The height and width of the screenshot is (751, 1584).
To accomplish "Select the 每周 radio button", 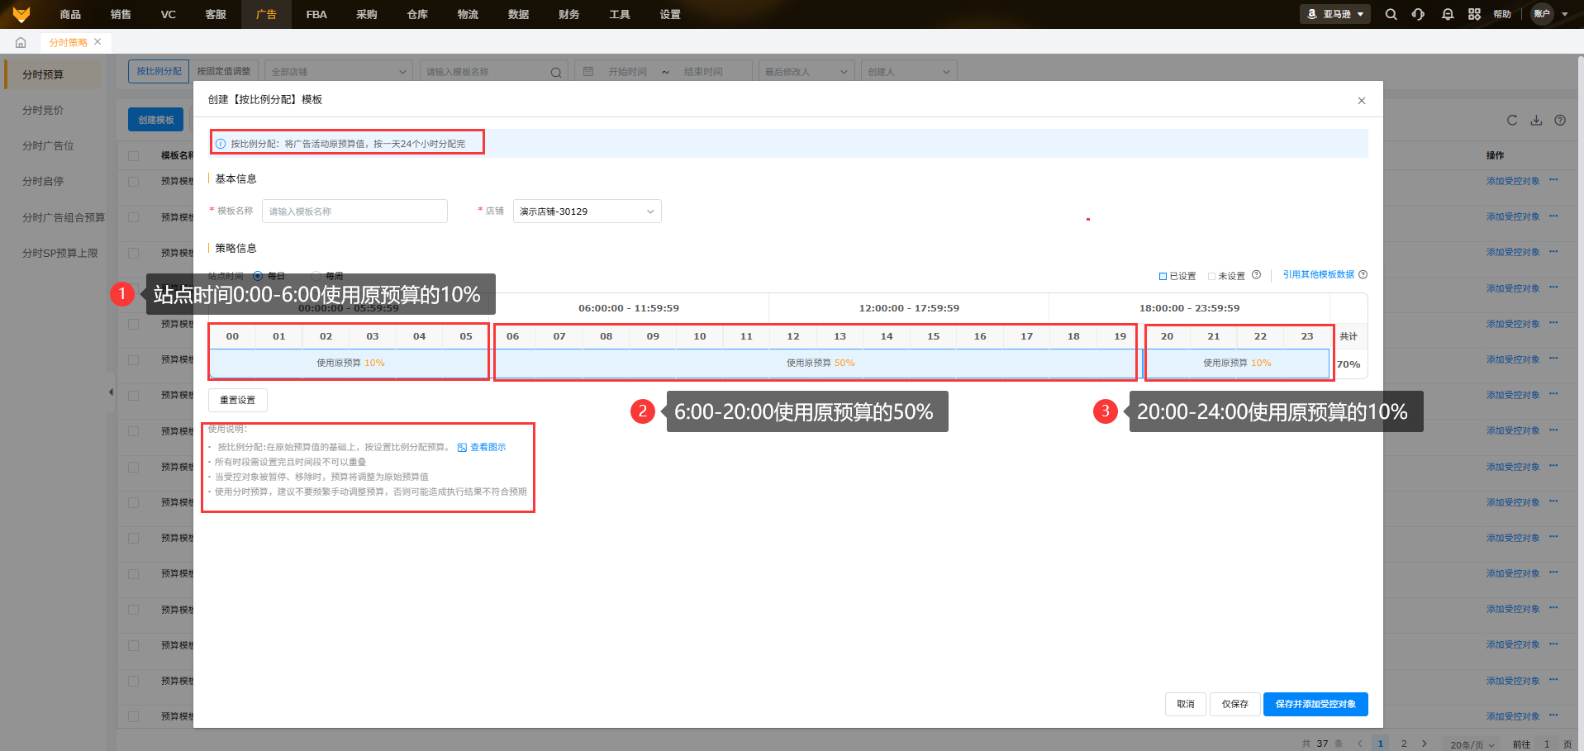I will point(316,276).
